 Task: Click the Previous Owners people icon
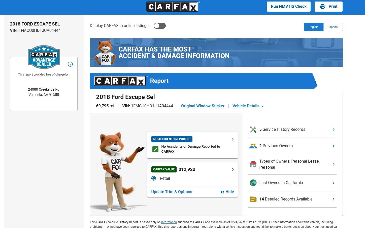(253, 146)
